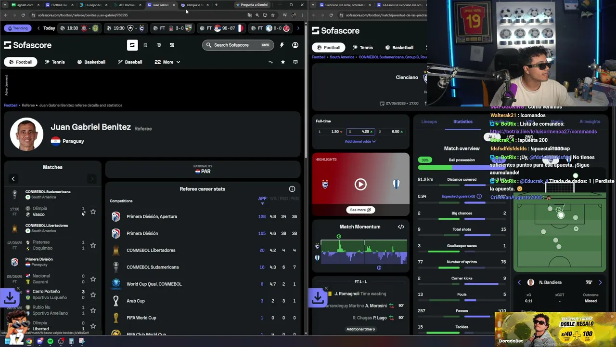The image size is (616, 347).
Task: Open the CONMEBOL Sudamericana breadcrumb in the right window
Action: 389,57
